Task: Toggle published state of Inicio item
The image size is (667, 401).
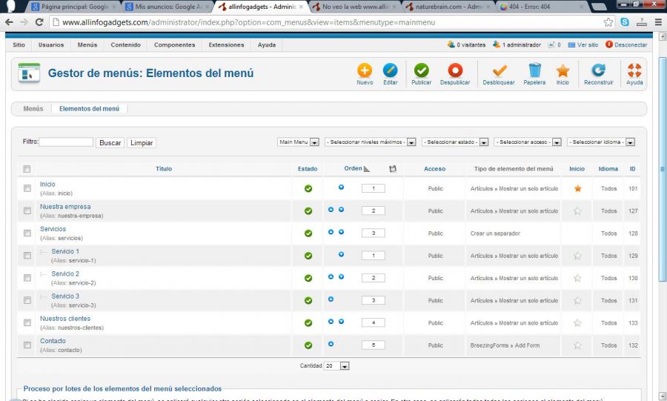Action: (x=308, y=188)
